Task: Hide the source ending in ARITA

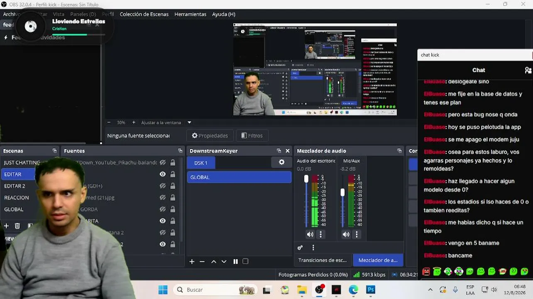Action: tap(163, 221)
